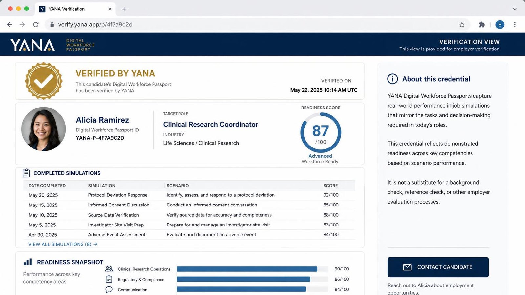Viewport: 525px width, 295px height.
Task: Click the 86/100 Regulatory & Compliance score
Action: pyautogui.click(x=342, y=279)
